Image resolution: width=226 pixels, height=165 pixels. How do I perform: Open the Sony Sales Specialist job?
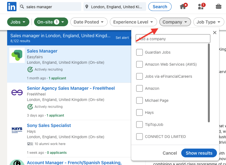(49, 126)
